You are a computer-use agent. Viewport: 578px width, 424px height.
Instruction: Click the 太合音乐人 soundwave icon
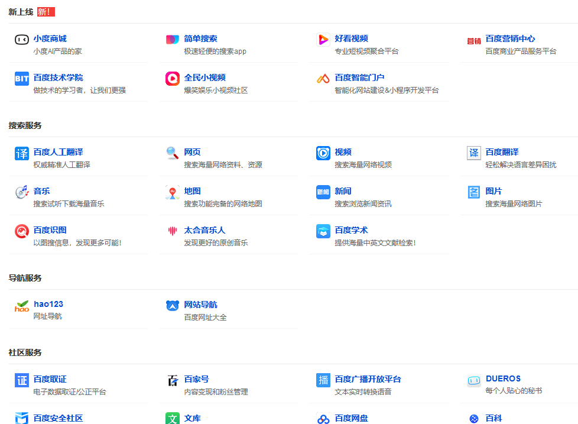(172, 231)
